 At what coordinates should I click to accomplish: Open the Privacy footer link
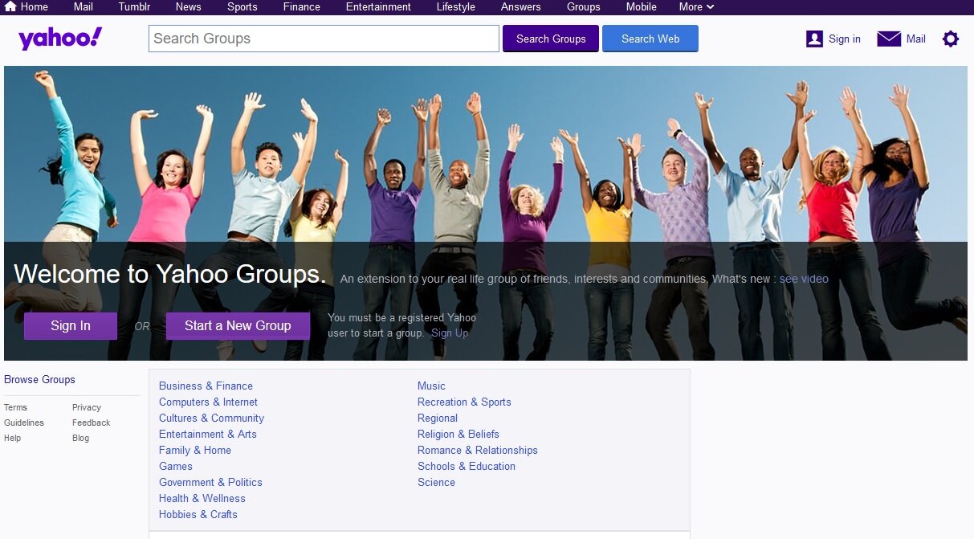coord(87,407)
